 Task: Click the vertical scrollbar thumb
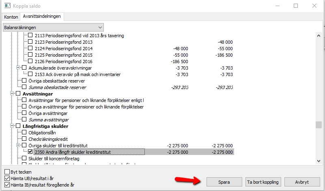pyautogui.click(x=319, y=125)
